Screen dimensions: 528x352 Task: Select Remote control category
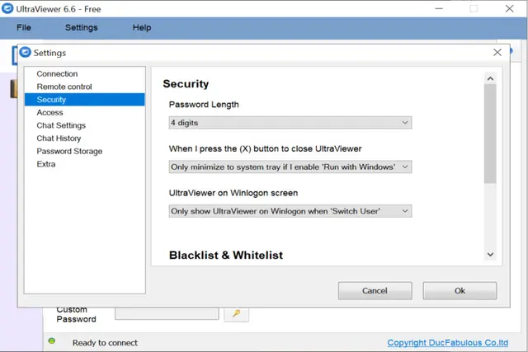[84, 87]
